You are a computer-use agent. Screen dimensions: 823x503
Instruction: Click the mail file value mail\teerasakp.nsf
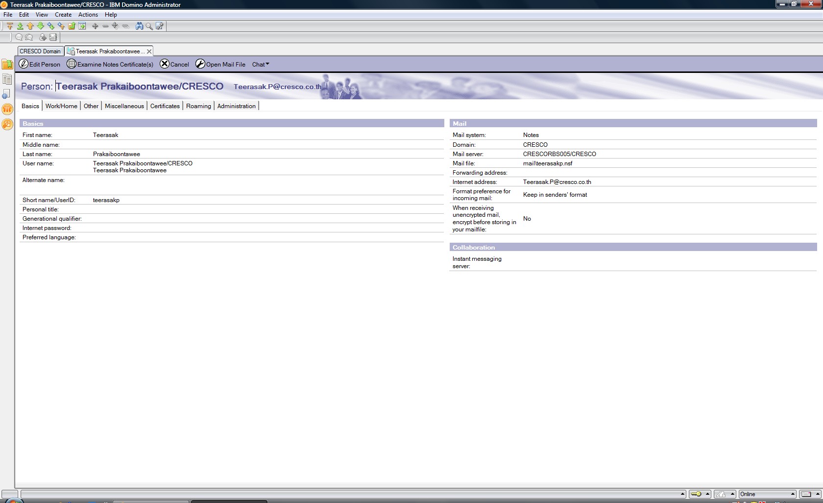coord(548,163)
